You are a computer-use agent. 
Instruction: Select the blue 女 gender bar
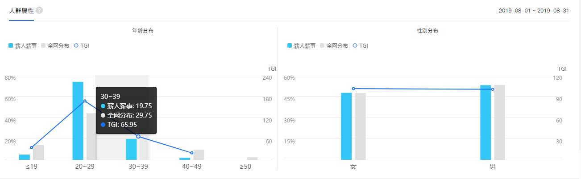346,126
